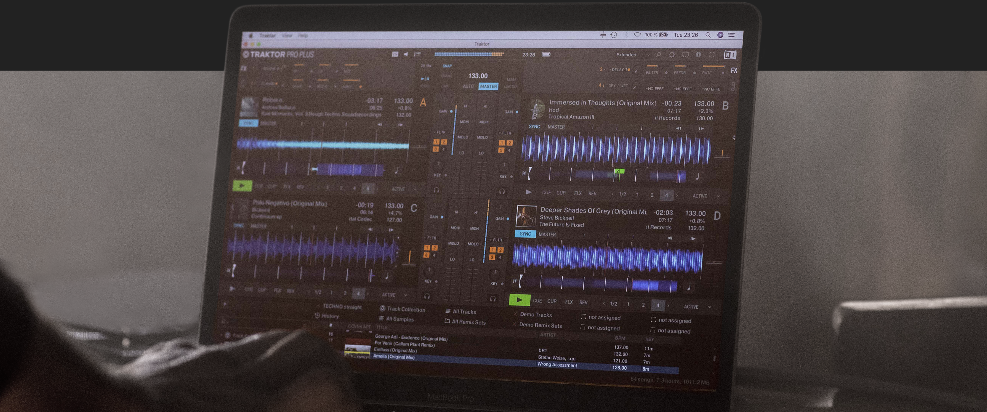Toggle MASTER on Deck D
The width and height of the screenshot is (987, 412).
coord(547,235)
